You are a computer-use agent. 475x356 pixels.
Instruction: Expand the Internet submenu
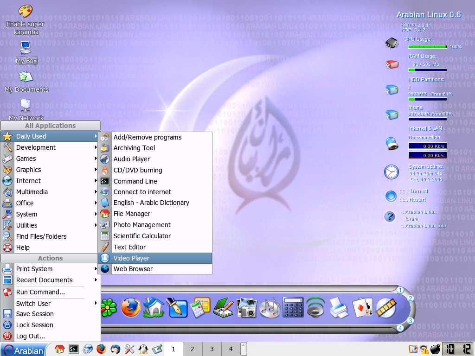pyautogui.click(x=50, y=181)
